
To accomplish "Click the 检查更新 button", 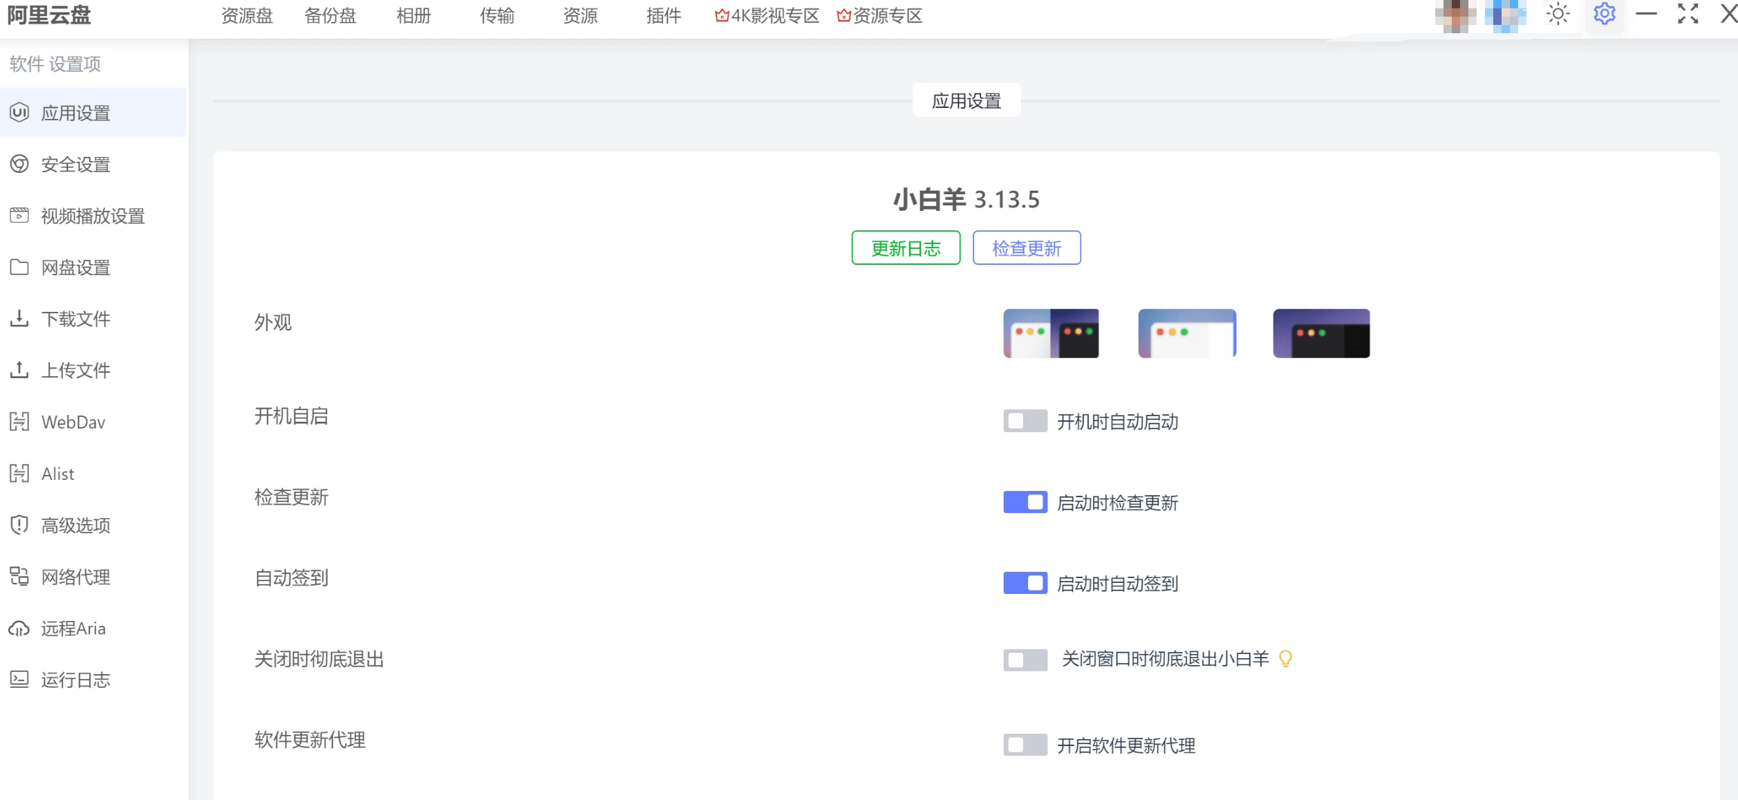I will tap(1027, 248).
